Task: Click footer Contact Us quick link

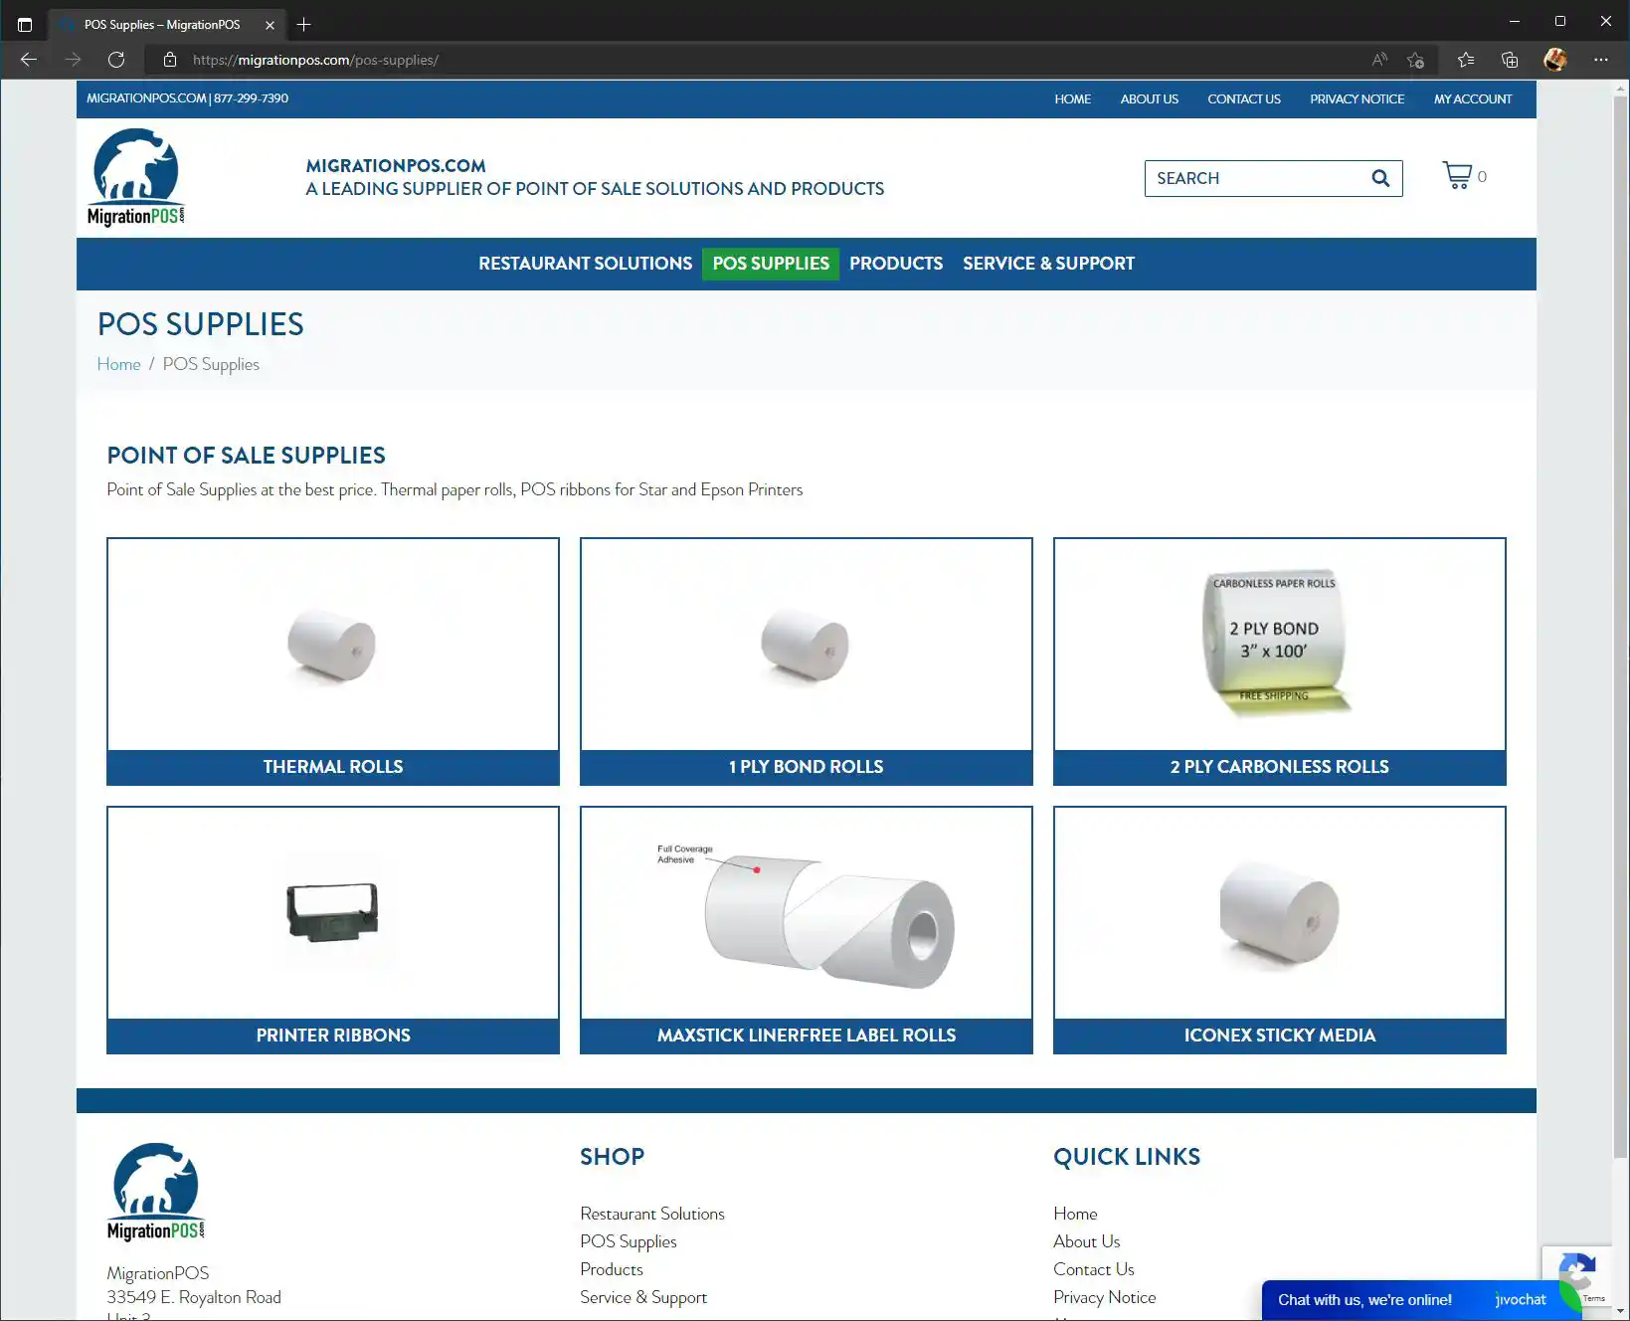Action: [1094, 1269]
